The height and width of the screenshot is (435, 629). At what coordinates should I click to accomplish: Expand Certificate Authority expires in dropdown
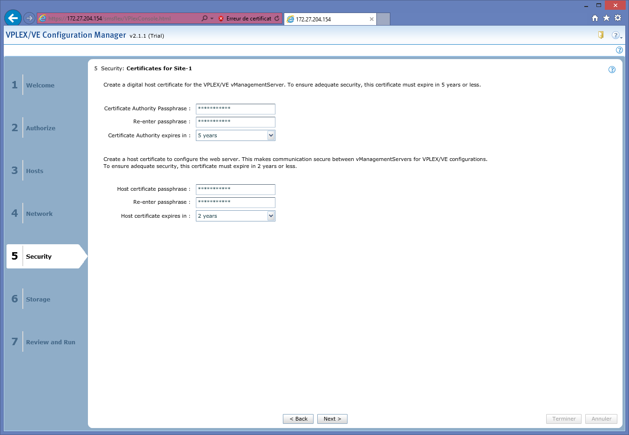[x=271, y=135]
